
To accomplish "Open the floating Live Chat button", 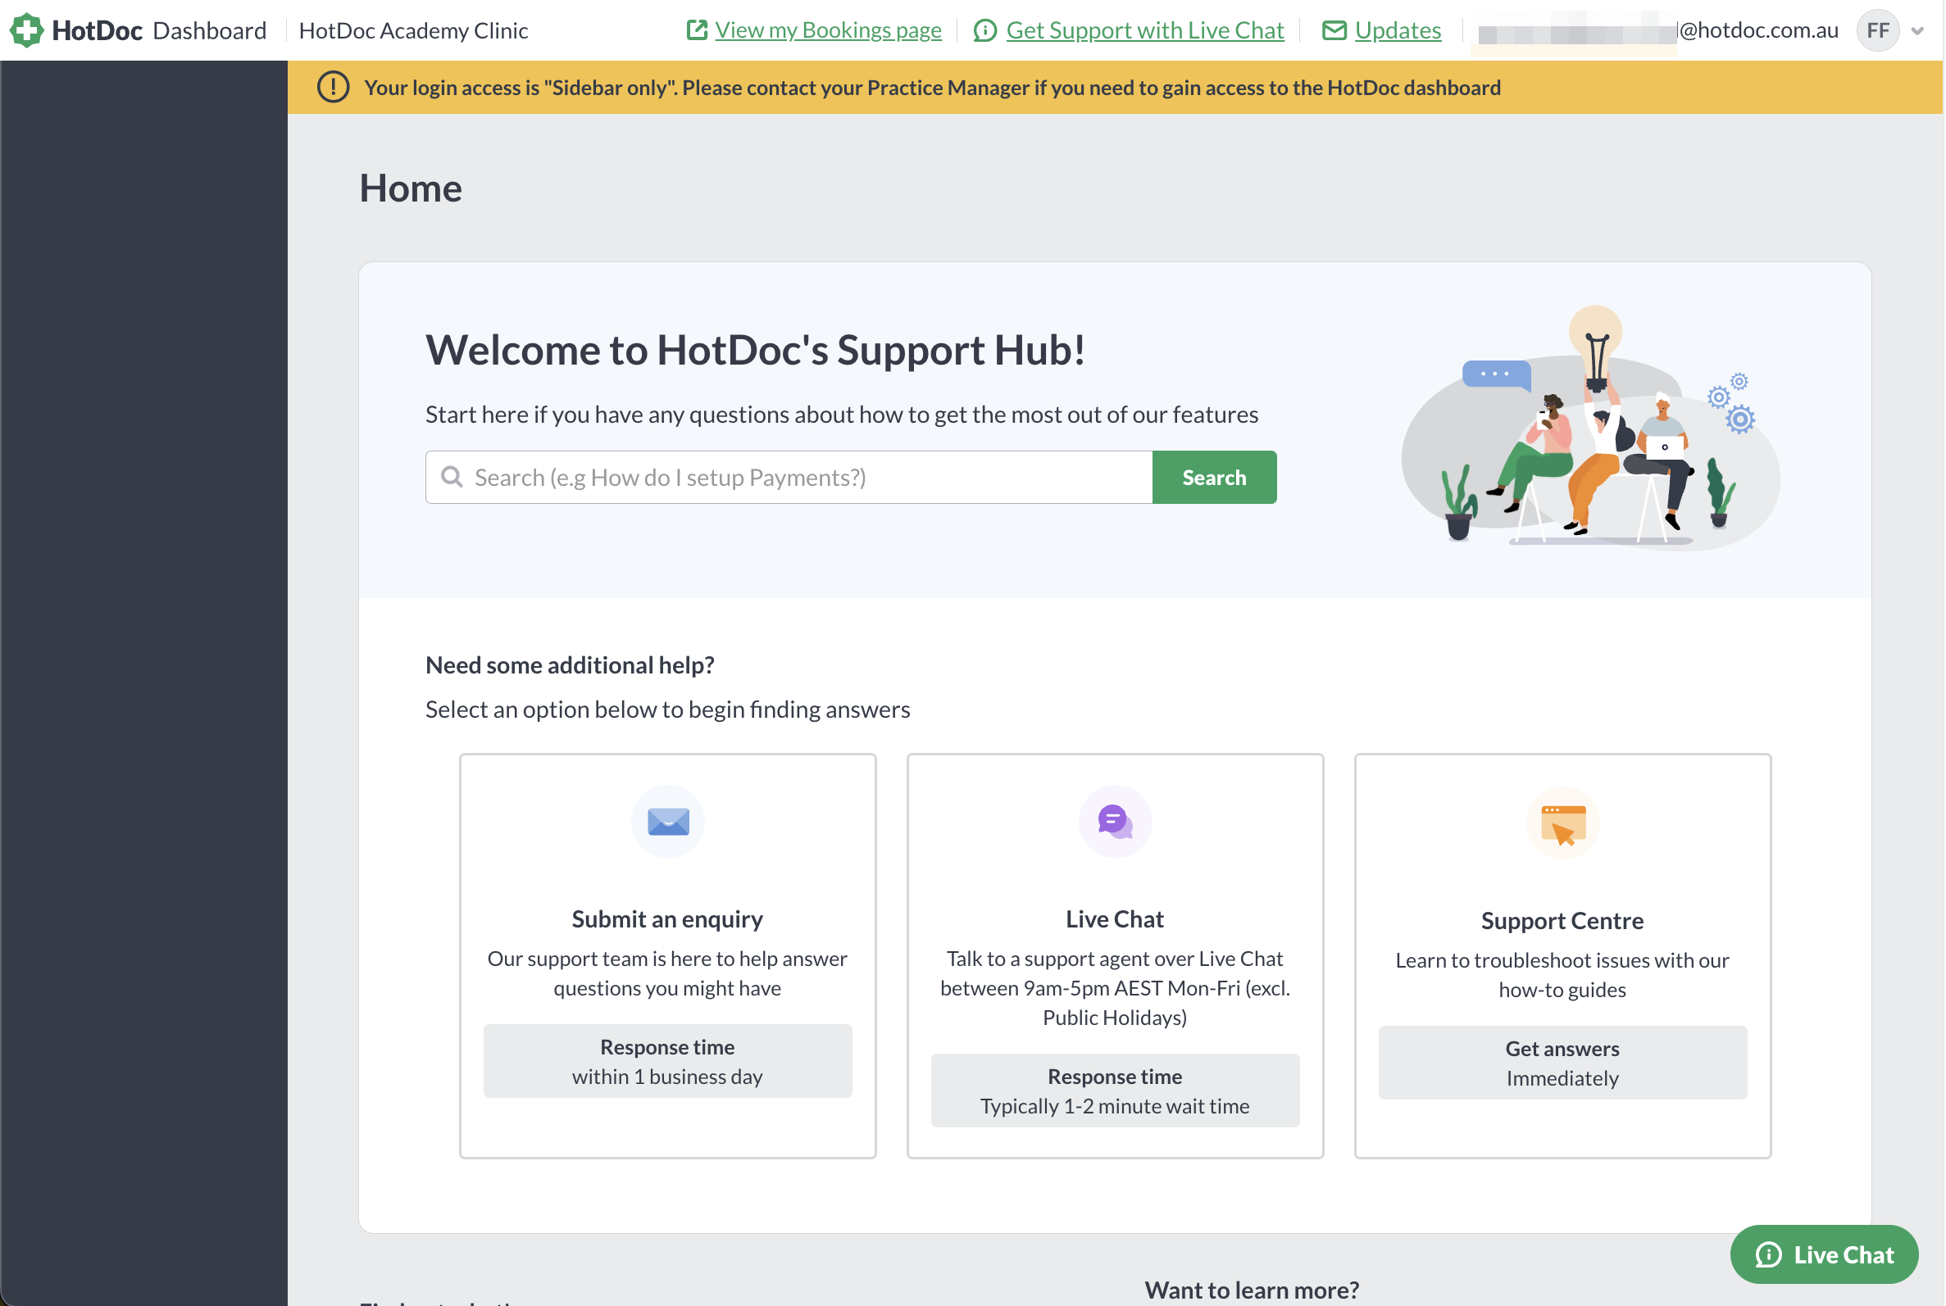I will 1825,1254.
